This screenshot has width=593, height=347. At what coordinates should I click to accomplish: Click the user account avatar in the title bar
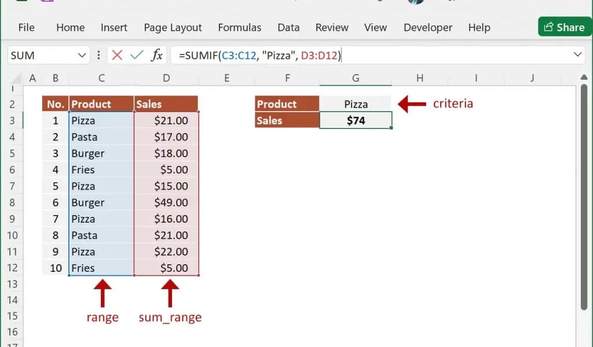[415, 3]
